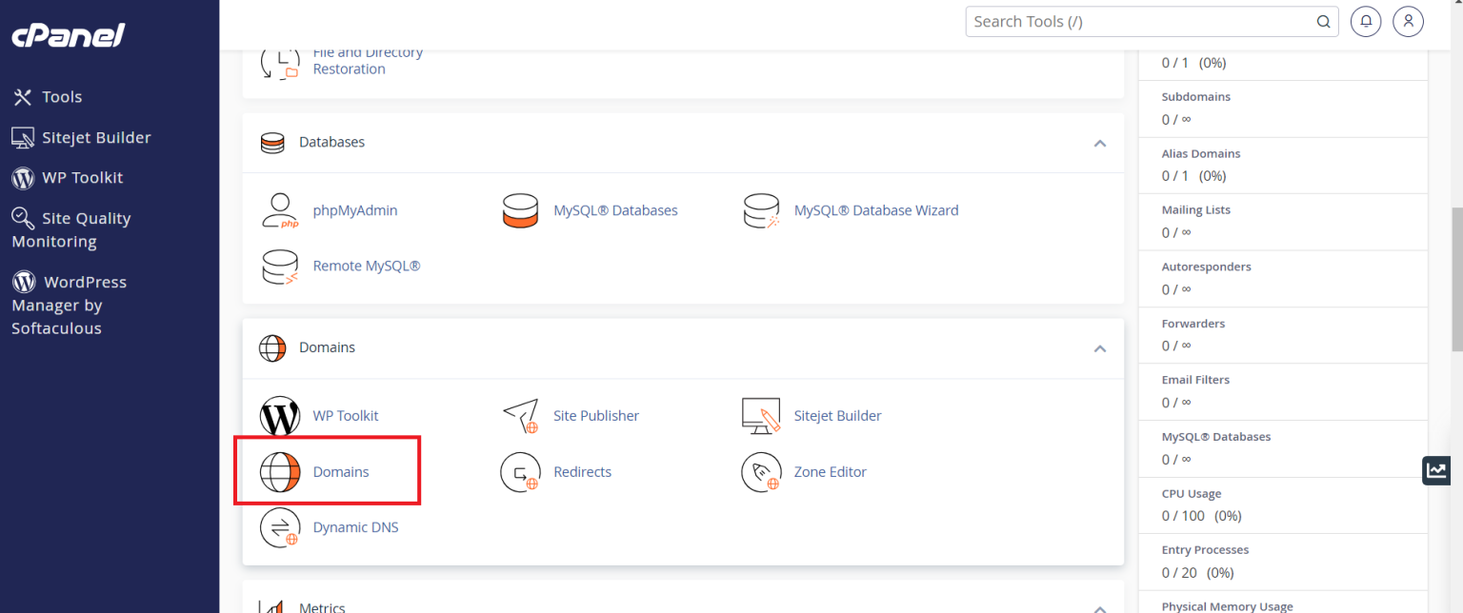Open Sitejet Builder via its icon
This screenshot has height=613, width=1463.
pos(762,415)
